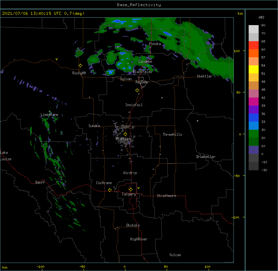Click the Base_Reflectivity title text

(x=139, y=5)
